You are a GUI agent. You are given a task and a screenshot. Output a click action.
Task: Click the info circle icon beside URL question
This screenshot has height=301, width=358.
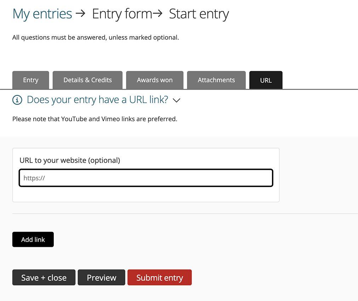pyautogui.click(x=17, y=100)
